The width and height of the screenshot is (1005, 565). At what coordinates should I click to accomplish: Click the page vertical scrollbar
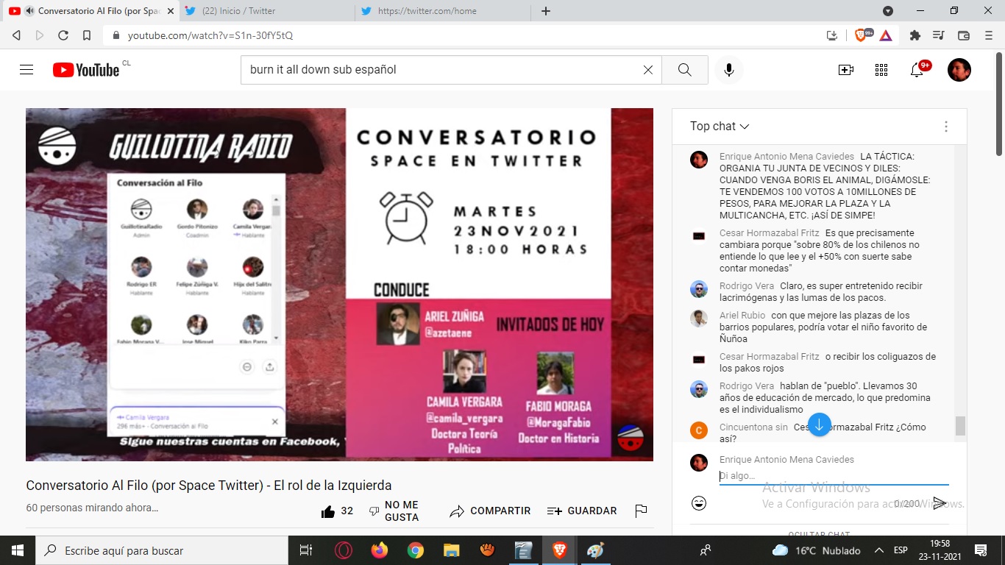[x=999, y=103]
